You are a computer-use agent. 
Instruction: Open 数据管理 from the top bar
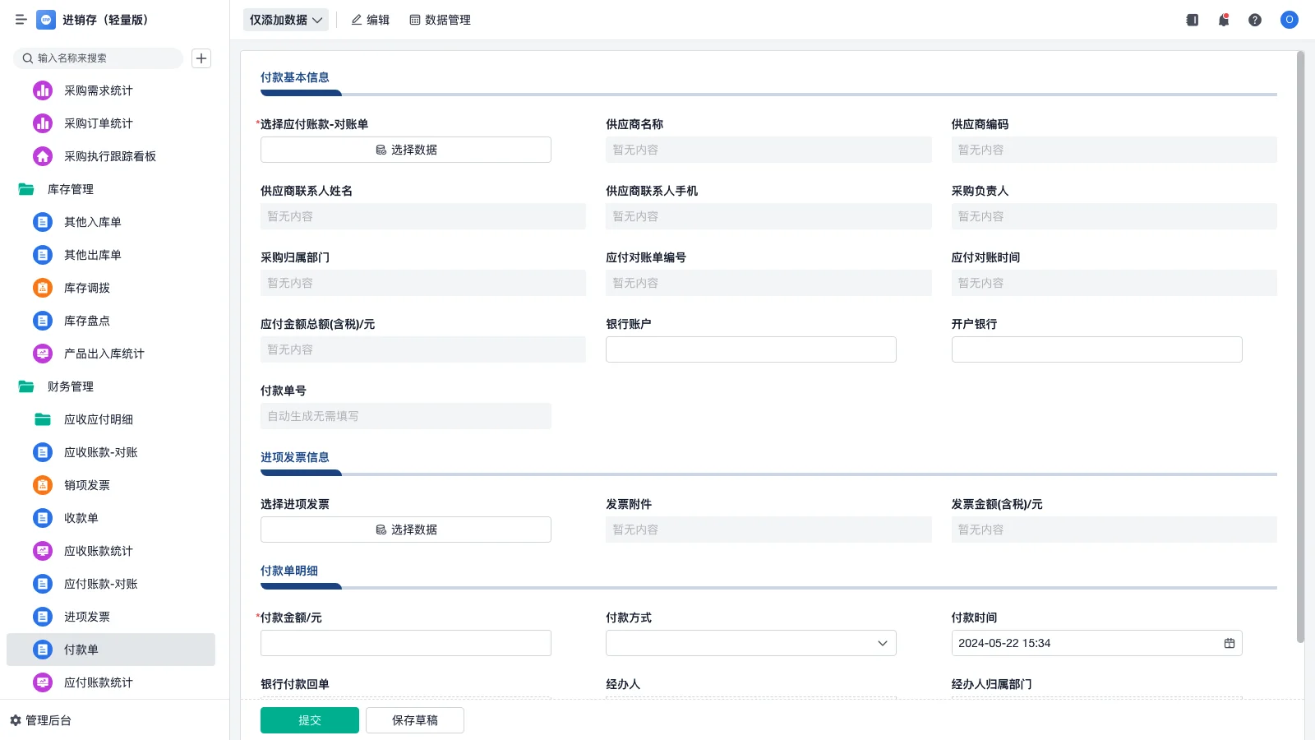pos(440,20)
